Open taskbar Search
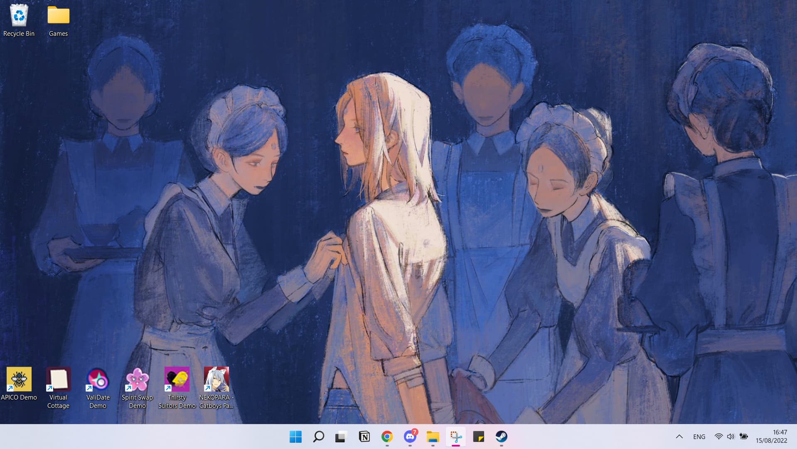This screenshot has height=449, width=797. [x=318, y=437]
